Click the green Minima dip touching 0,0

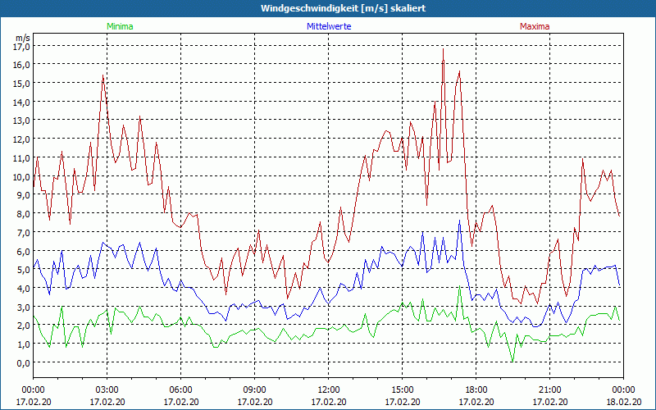pyautogui.click(x=512, y=361)
